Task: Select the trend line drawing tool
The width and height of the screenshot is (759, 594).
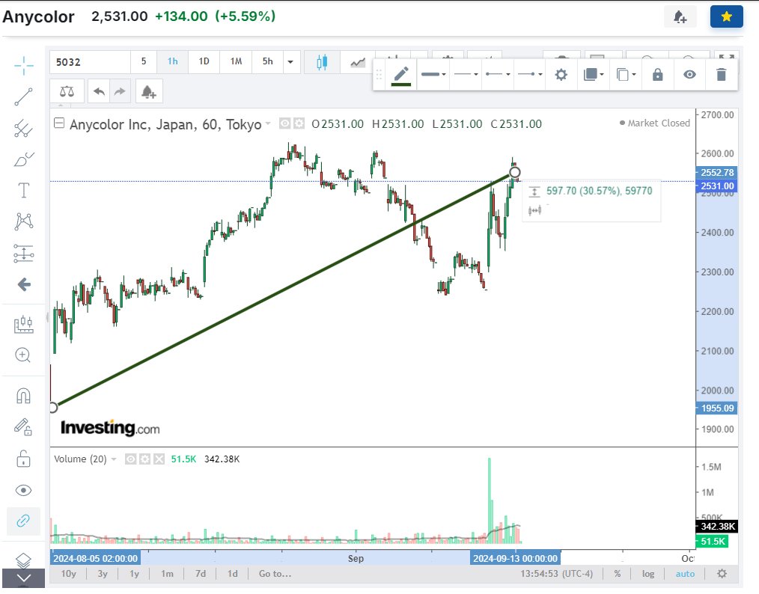Action: tap(23, 97)
